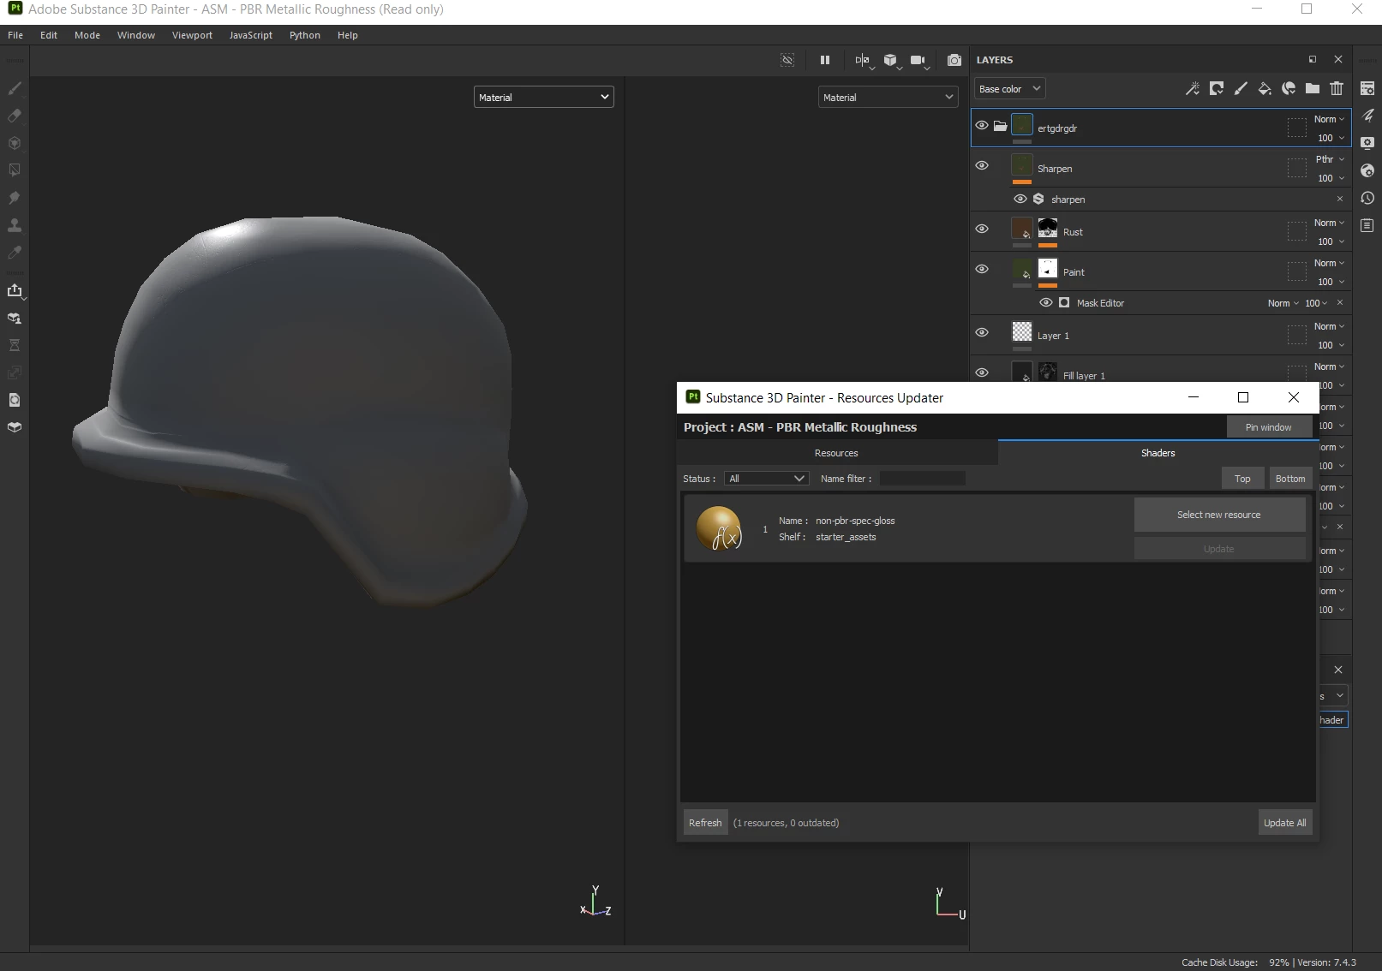Open the Mask Editor Norm blend dropdown
Viewport: 1382px width, 971px height.
point(1283,303)
